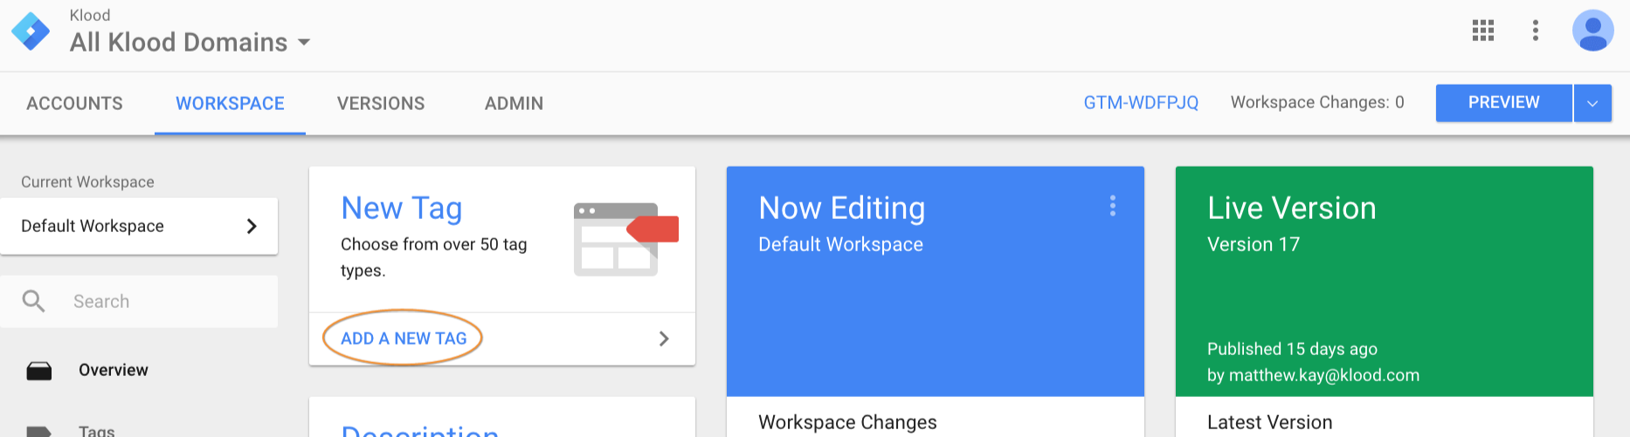Open the three-dot options menu in header

(x=1535, y=31)
